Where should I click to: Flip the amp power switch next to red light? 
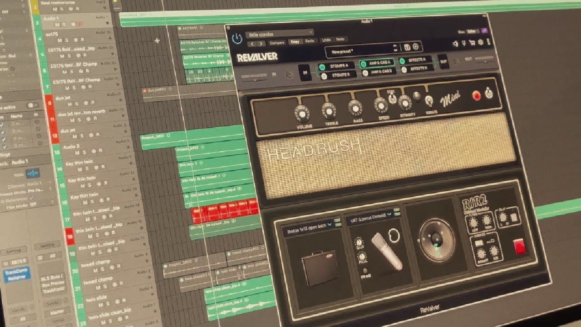[489, 93]
